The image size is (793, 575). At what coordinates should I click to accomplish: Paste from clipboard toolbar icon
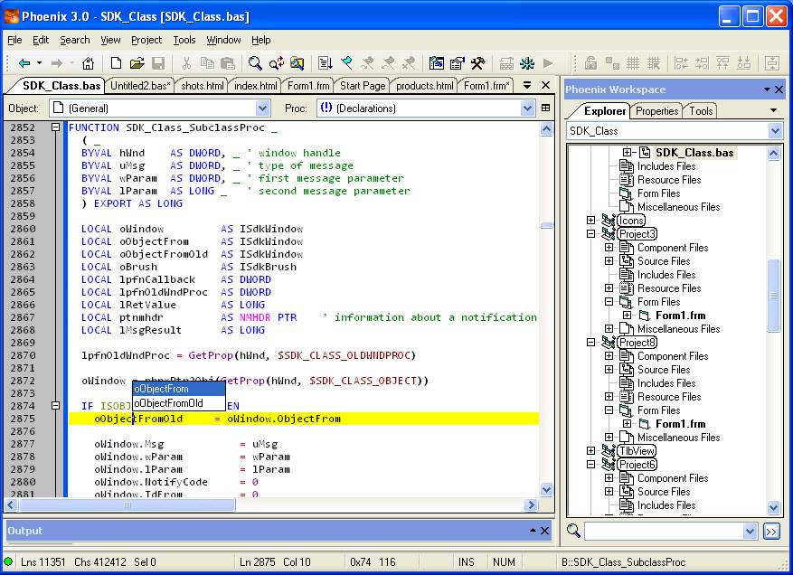(x=228, y=63)
